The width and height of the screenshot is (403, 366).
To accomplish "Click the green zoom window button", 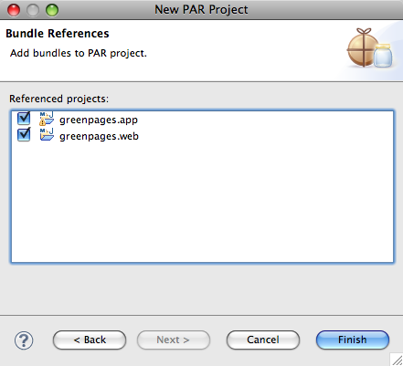I will tap(52, 10).
